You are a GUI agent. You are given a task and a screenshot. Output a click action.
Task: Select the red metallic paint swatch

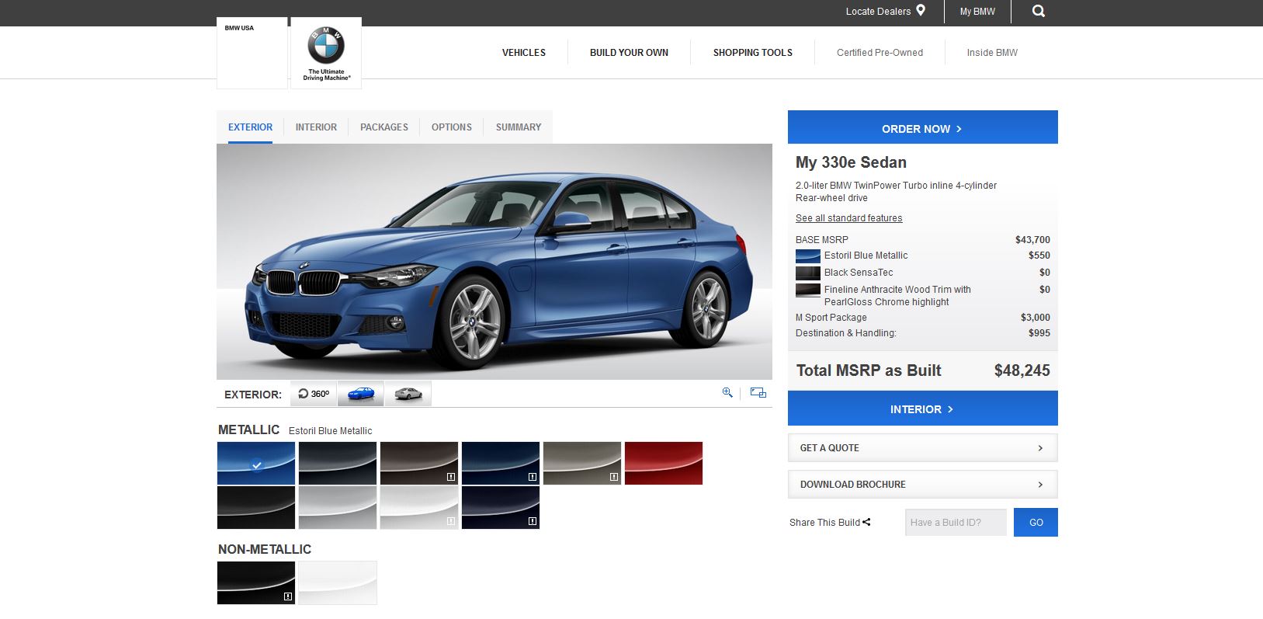click(664, 464)
